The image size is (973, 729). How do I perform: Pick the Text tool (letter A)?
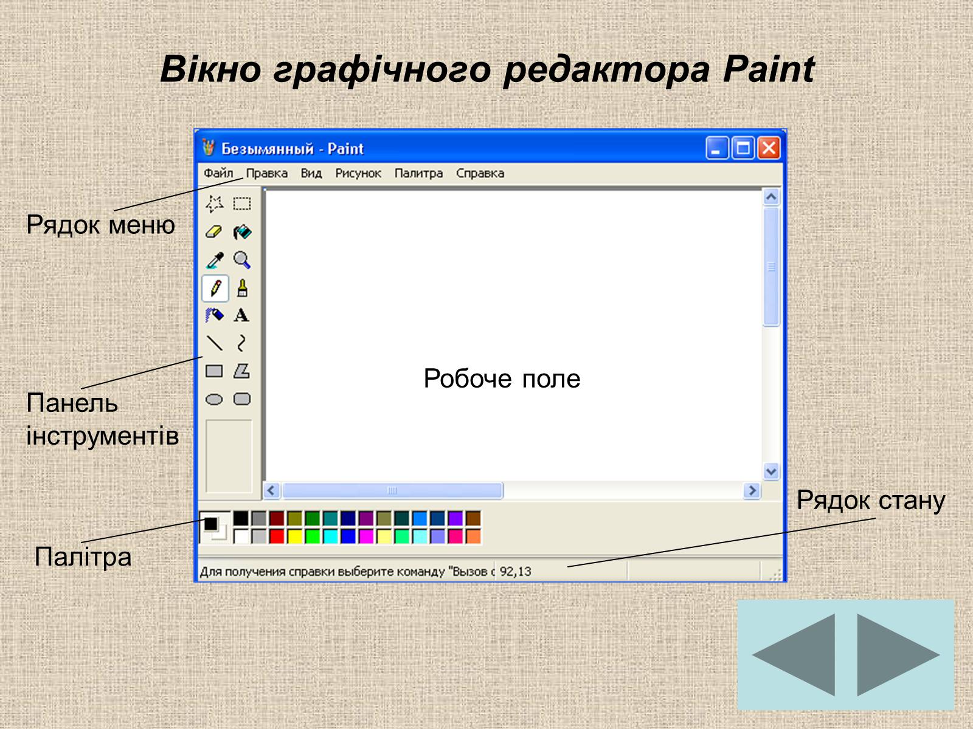coord(242,315)
